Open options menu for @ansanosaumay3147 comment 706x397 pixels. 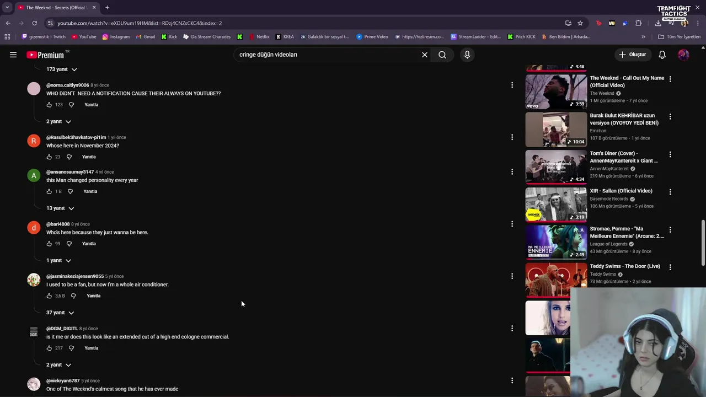coord(512,171)
